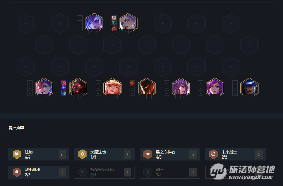
Task: Select Twisted Fate portrait with blue hat
Action: [249, 86]
